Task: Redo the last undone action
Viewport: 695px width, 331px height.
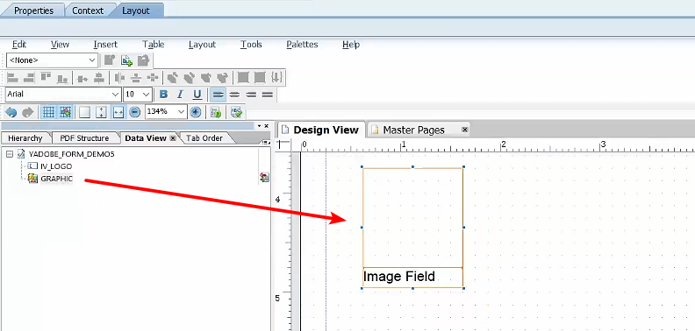Action: (28, 112)
